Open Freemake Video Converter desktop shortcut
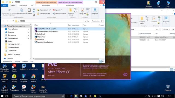Viewport: 175px width, 98px height. coord(5,78)
